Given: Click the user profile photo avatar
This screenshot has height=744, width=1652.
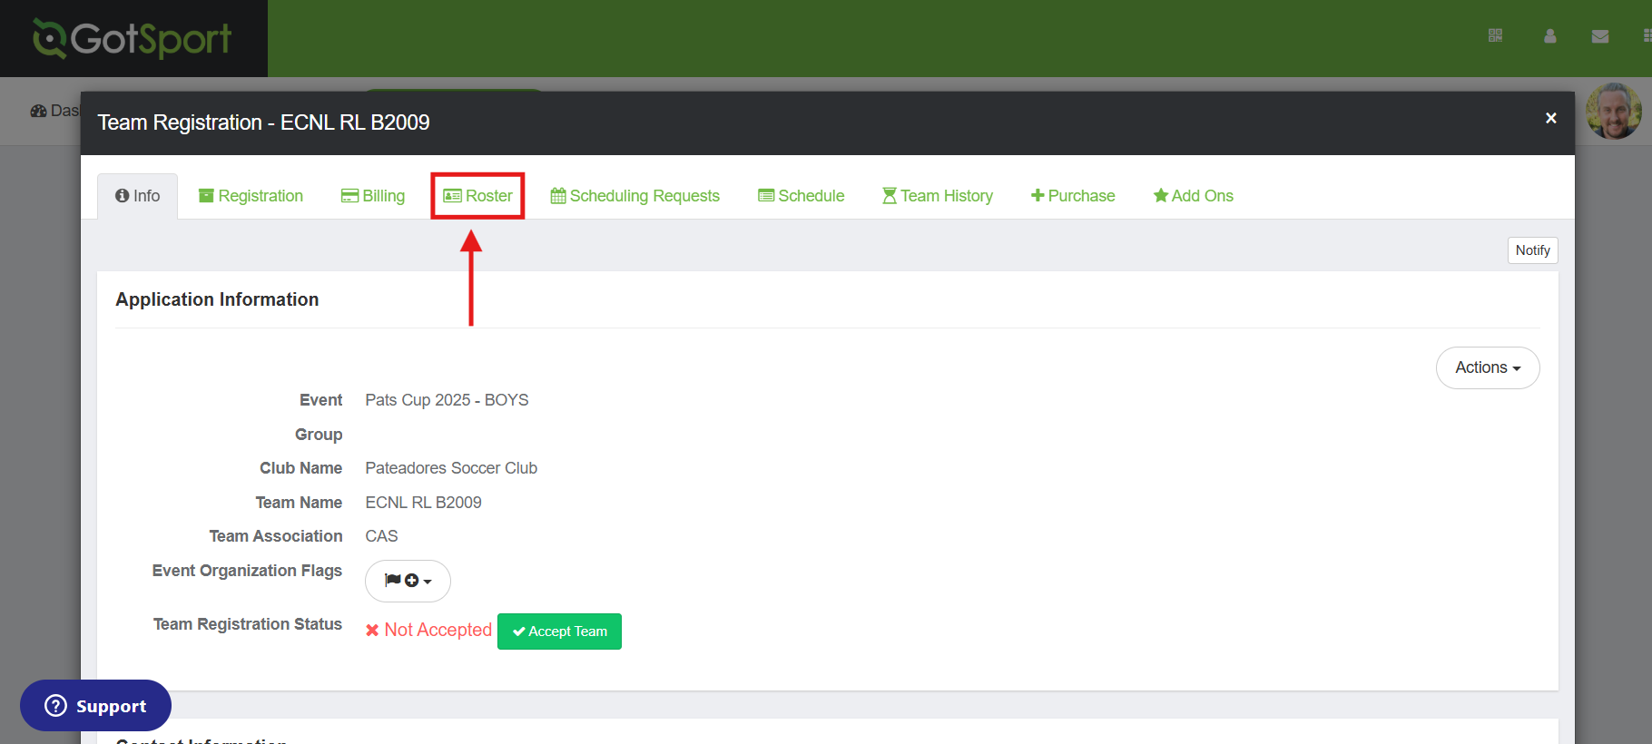Looking at the screenshot, I should click(1613, 111).
